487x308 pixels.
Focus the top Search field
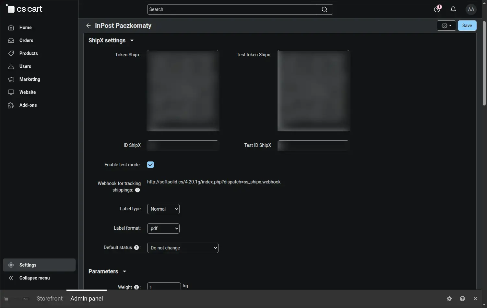click(x=240, y=9)
